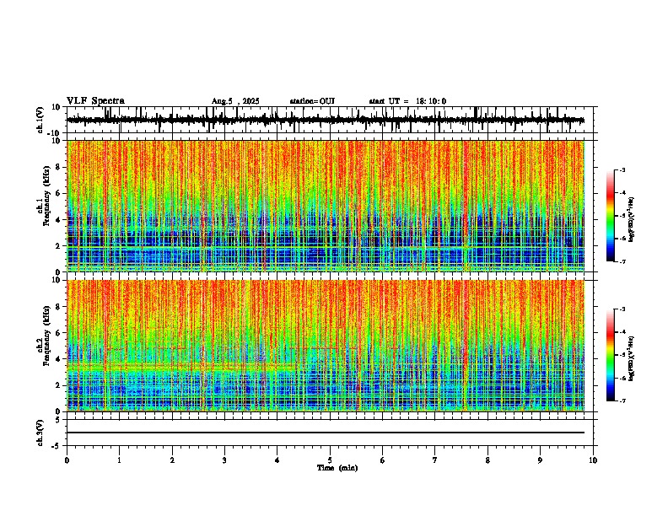Click the ch.2 spectrogram color scale bar
Image resolution: width=668 pixels, height=516 pixels.
pos(611,355)
